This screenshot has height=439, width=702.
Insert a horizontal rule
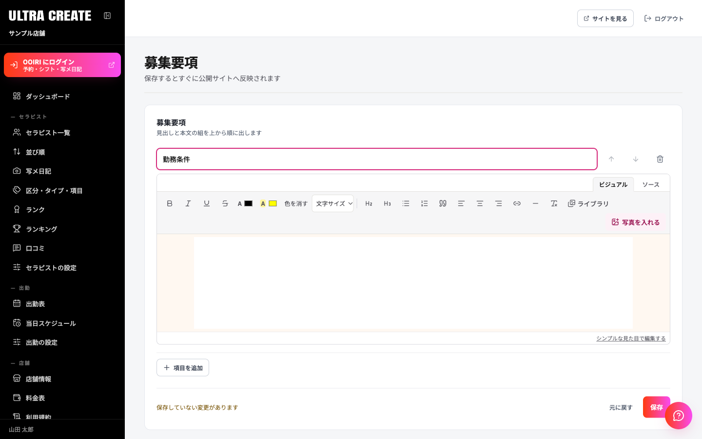(535, 203)
